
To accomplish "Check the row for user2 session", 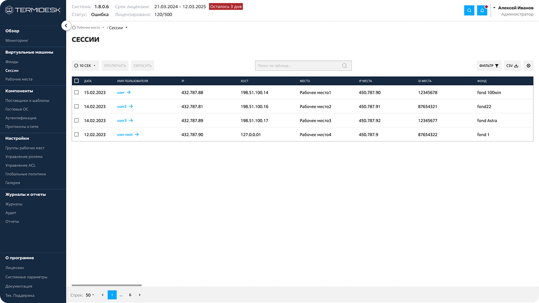I will click(x=76, y=107).
